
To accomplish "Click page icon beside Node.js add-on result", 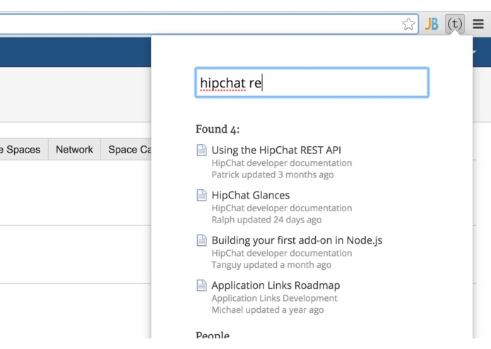I will click(x=201, y=240).
